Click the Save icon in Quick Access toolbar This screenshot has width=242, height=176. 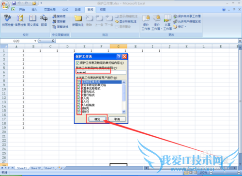pos(14,3)
